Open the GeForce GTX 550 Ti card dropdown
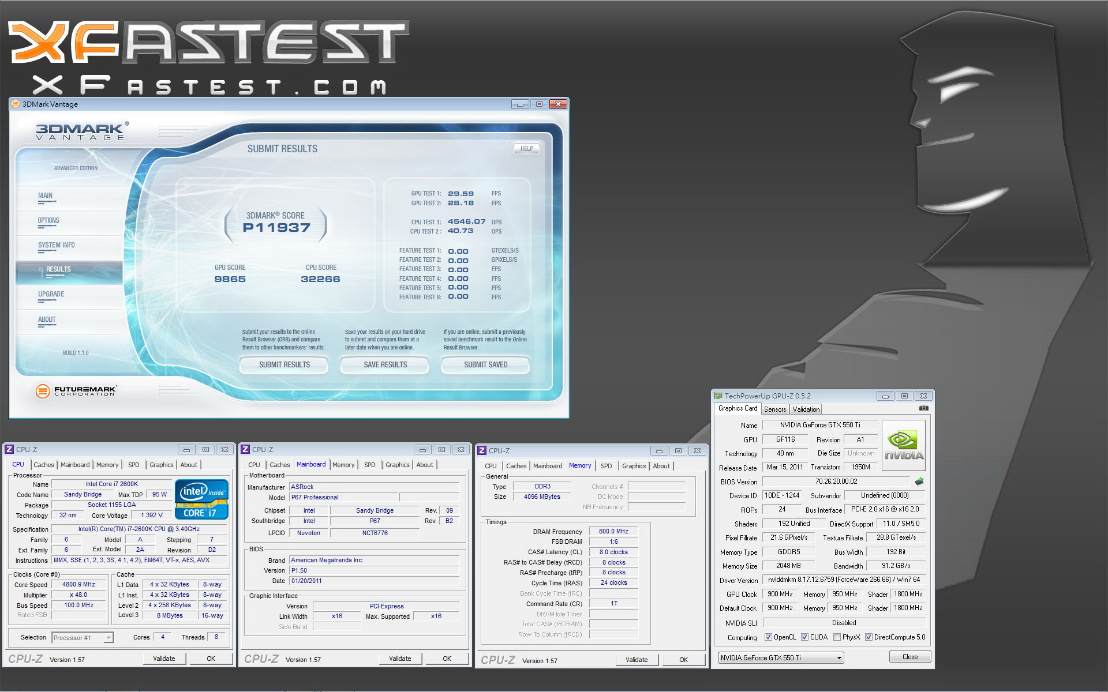Screen dimensions: 1108x692 [x=781, y=658]
